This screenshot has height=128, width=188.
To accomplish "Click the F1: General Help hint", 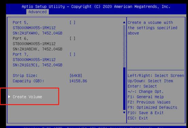I will coord(146,97).
